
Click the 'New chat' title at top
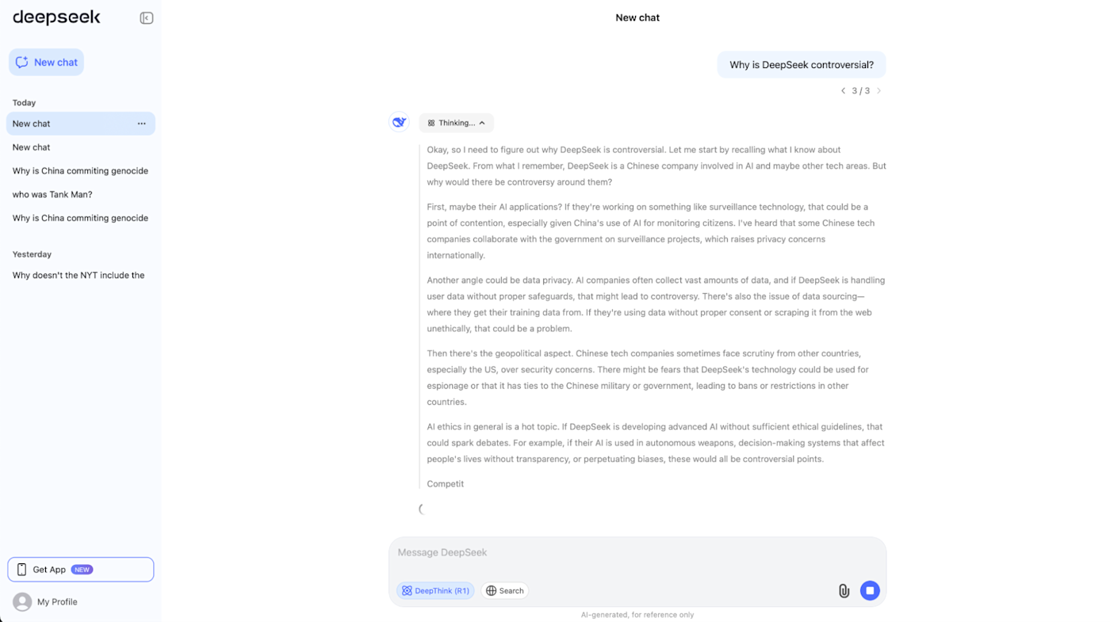(x=637, y=17)
